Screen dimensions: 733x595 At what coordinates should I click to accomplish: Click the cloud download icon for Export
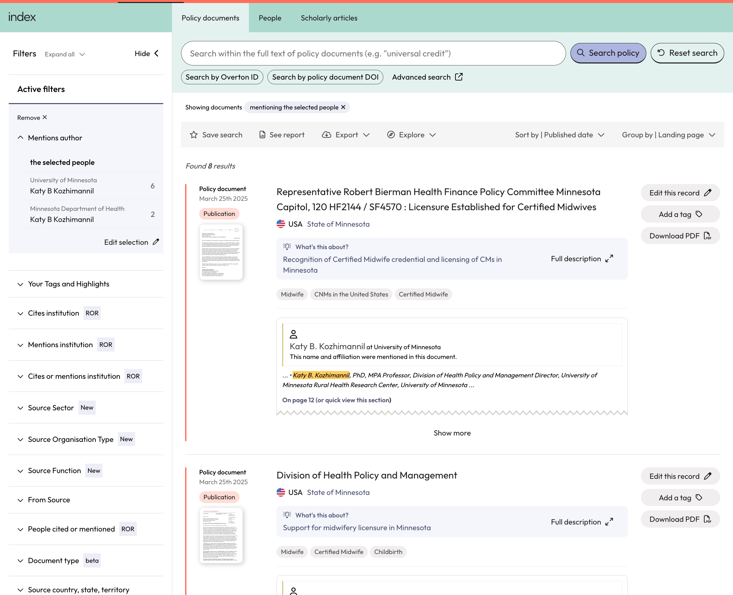click(x=327, y=135)
